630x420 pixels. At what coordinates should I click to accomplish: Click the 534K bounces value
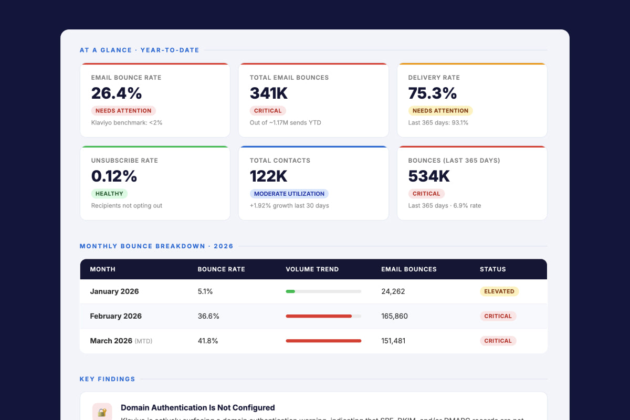(428, 176)
